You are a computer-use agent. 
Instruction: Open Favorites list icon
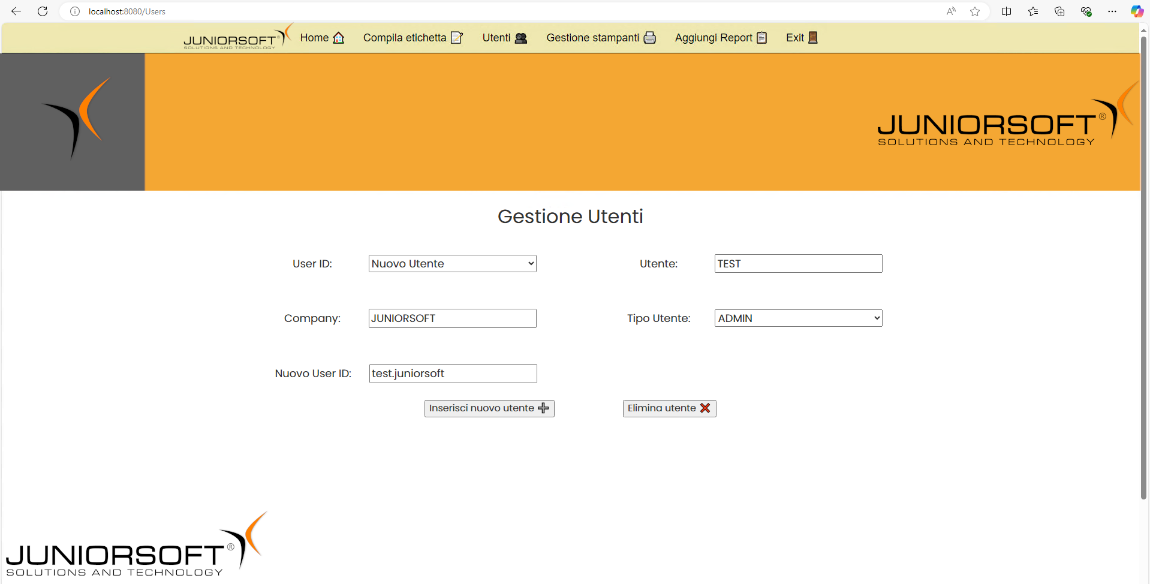click(1033, 11)
